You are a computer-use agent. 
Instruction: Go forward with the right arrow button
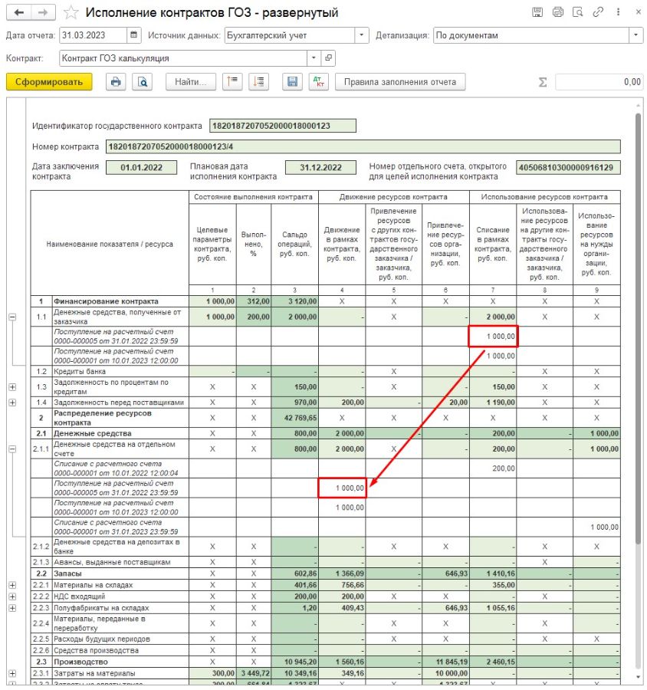43,12
